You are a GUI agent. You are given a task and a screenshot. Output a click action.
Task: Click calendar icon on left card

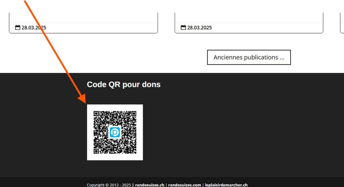[17, 28]
